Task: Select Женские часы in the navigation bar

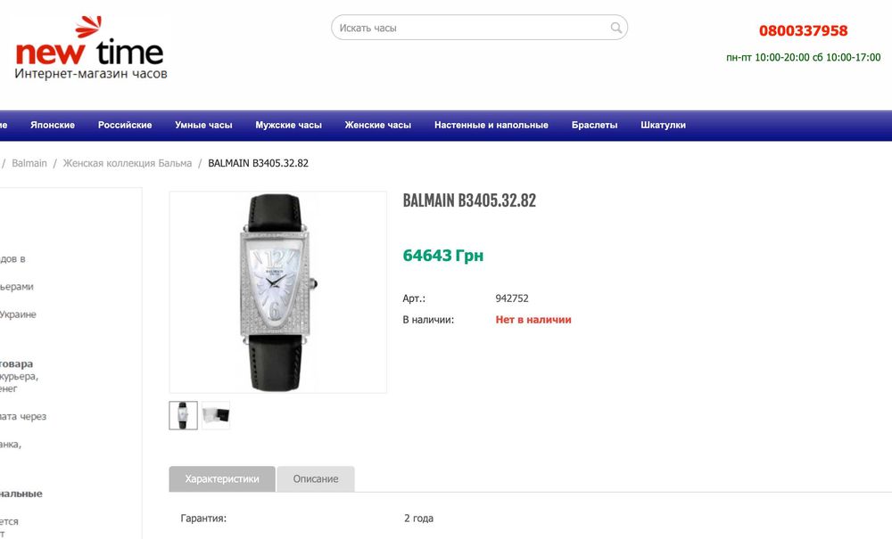Action: [x=378, y=126]
